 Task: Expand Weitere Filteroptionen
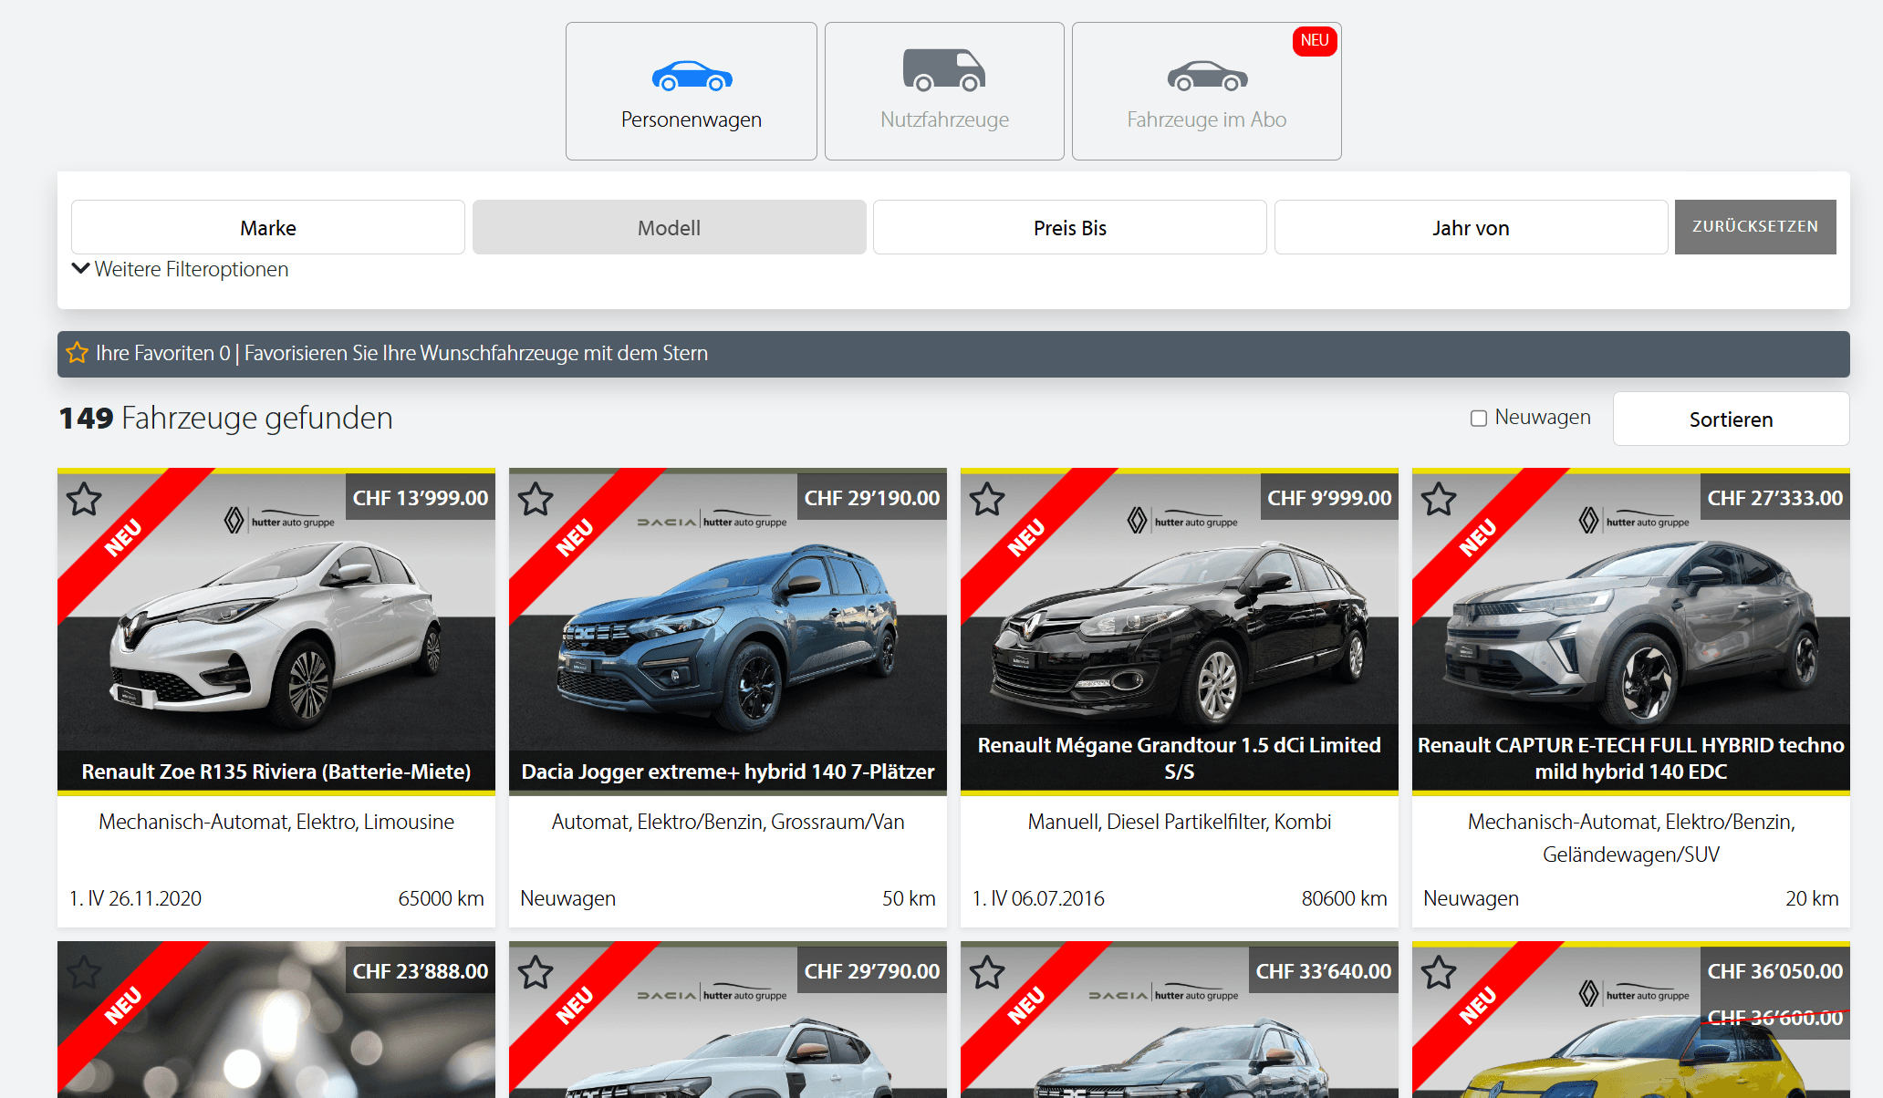coord(179,269)
